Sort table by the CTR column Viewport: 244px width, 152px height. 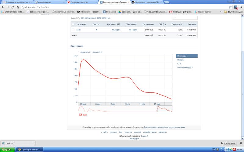click(162, 24)
